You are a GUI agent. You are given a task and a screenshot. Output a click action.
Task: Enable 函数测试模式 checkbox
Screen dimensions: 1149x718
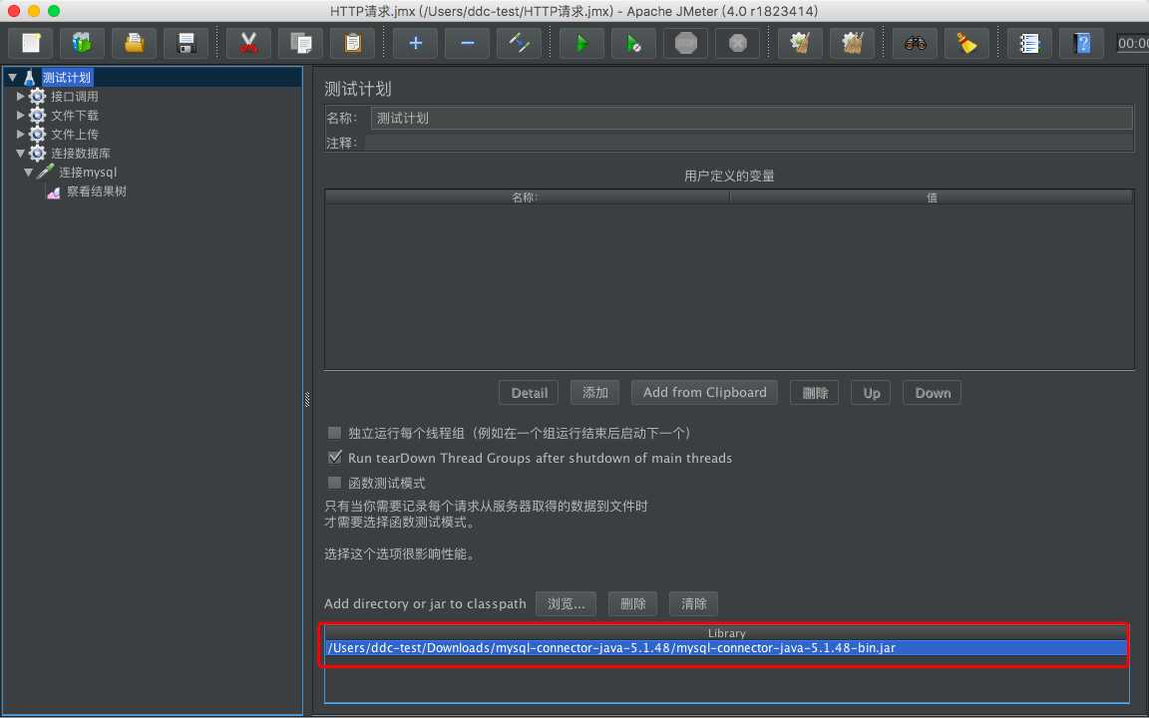tap(335, 482)
